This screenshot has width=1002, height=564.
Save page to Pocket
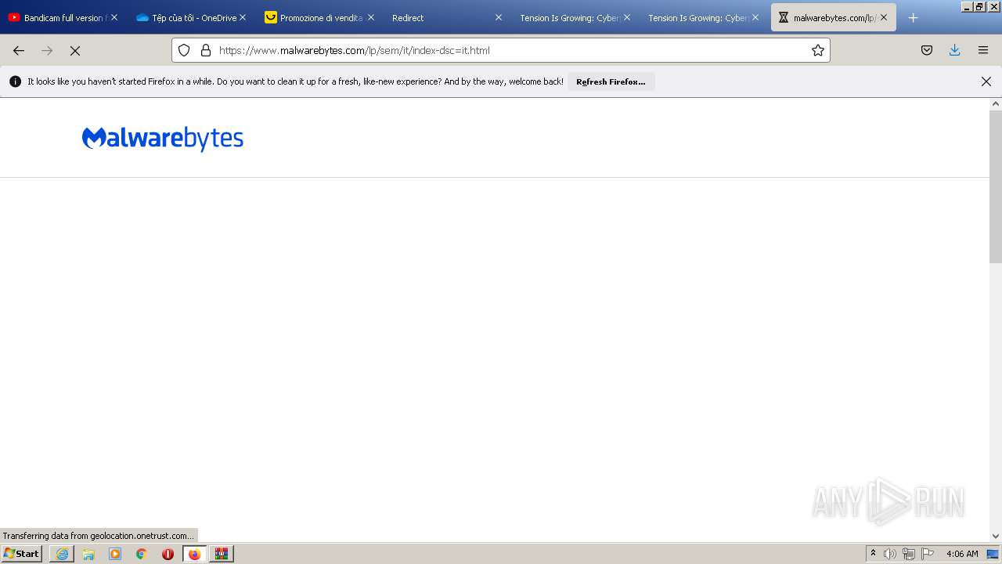click(x=927, y=50)
